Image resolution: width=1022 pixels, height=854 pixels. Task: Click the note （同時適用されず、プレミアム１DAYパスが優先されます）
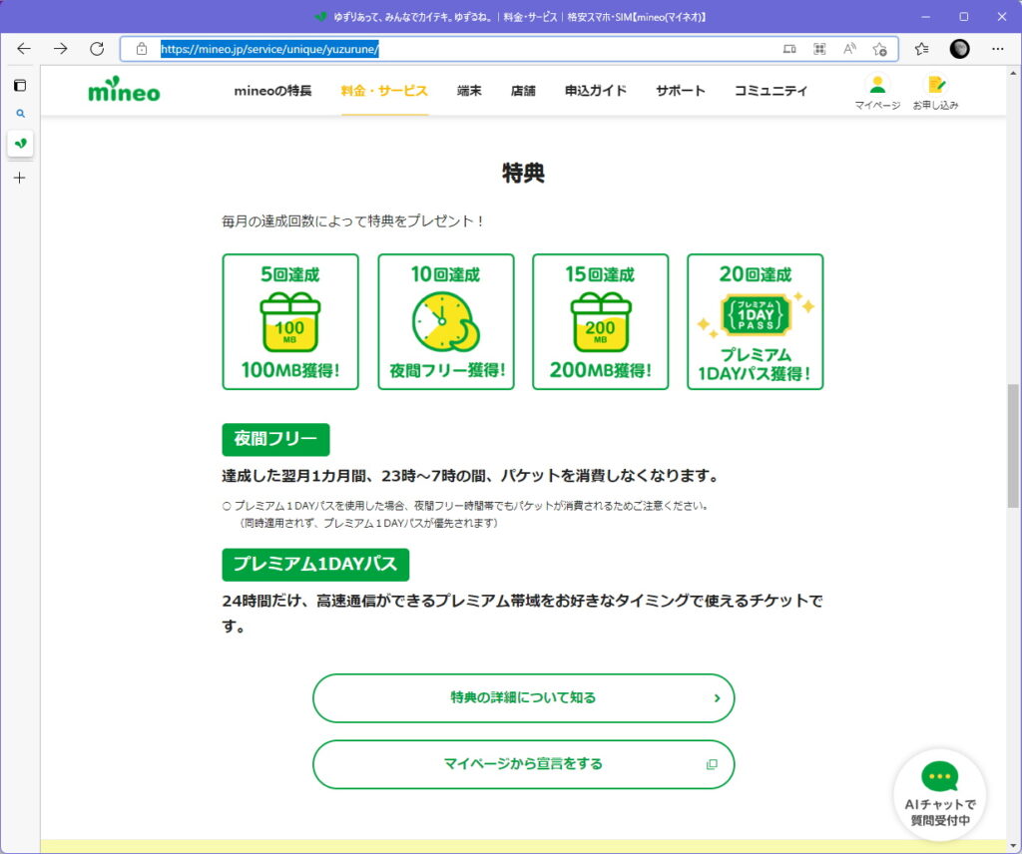[368, 523]
